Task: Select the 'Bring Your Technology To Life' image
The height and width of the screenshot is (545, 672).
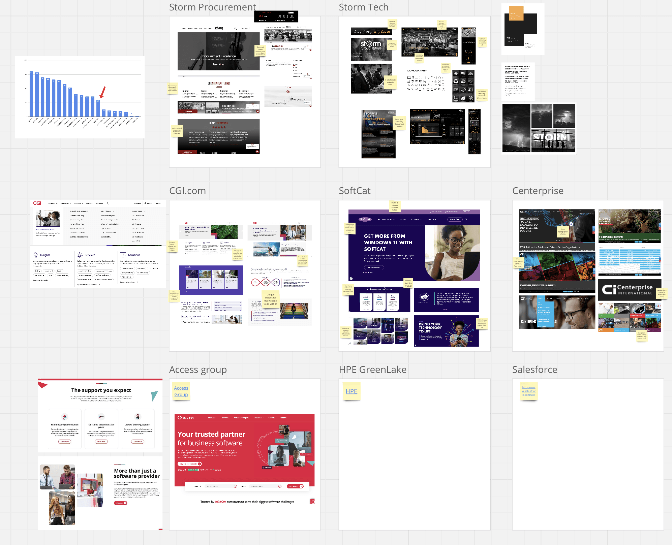Action: [x=446, y=331]
